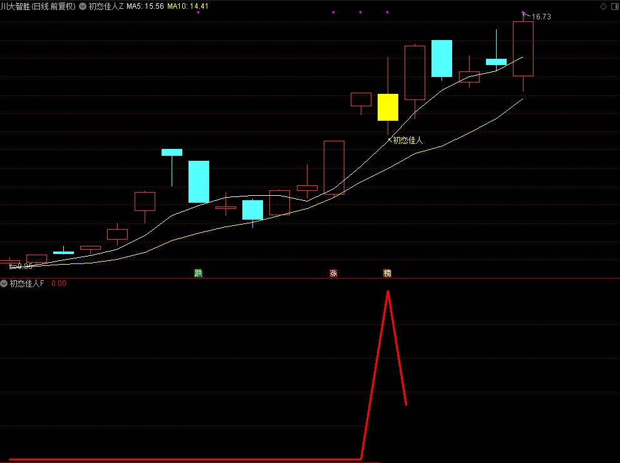Click the orange 榜 marker icon
This screenshot has height=463, width=620.
pos(387,273)
